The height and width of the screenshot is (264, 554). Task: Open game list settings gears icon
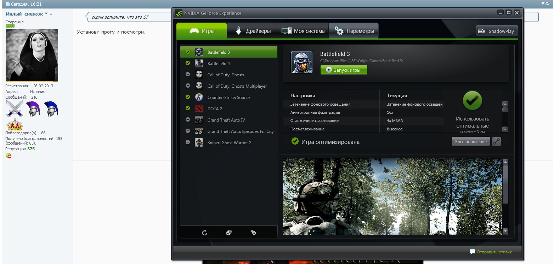[253, 233]
